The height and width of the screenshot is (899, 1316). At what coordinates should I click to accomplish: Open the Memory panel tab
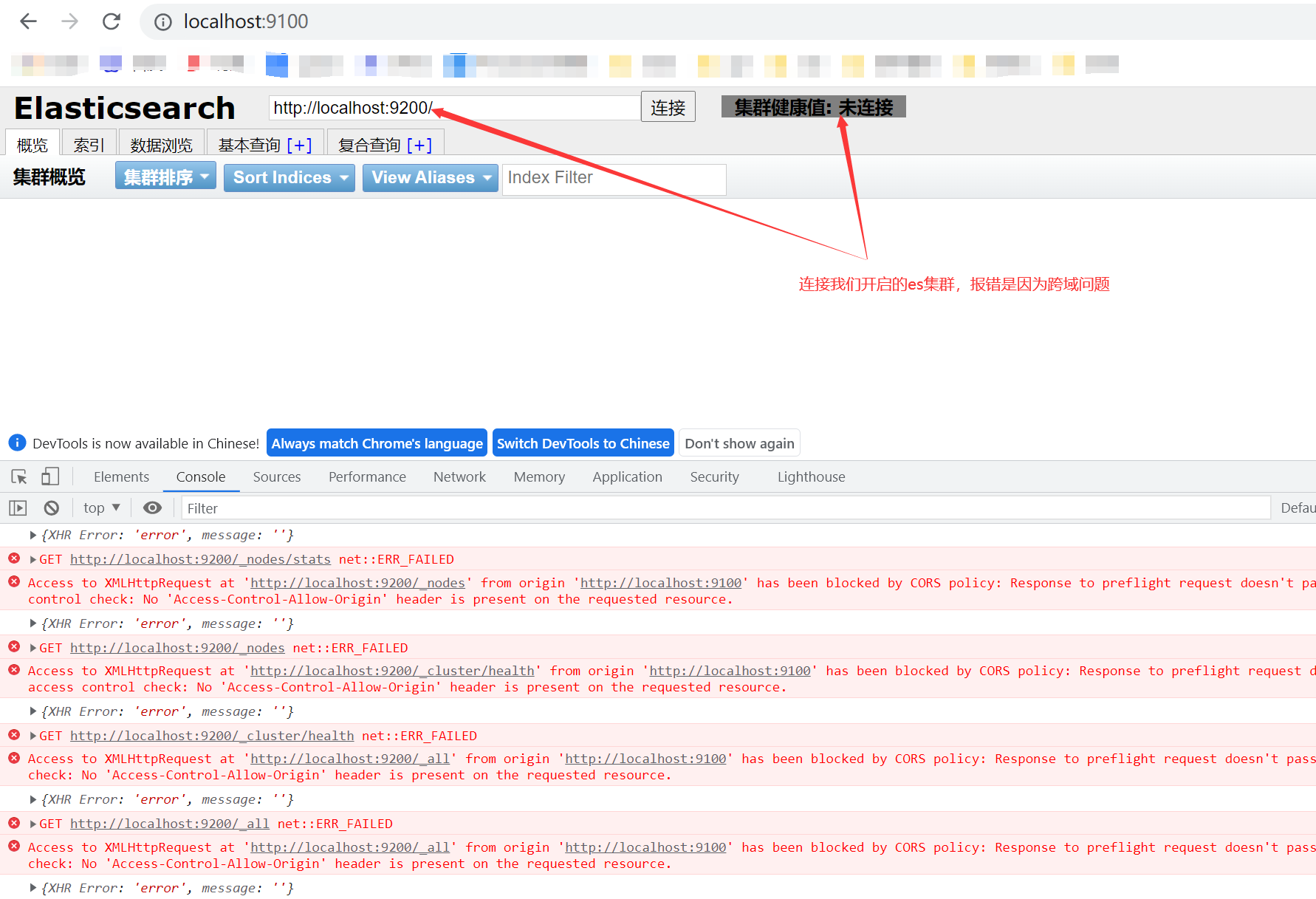pos(539,476)
